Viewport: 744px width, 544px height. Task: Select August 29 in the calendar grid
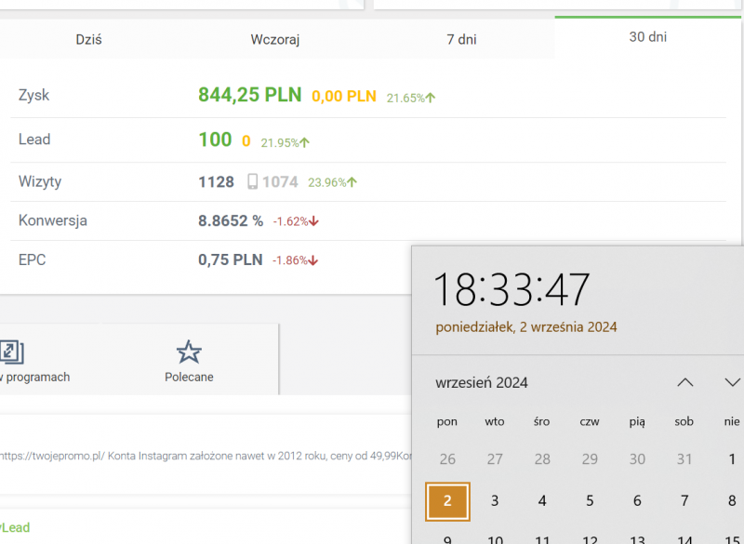590,458
